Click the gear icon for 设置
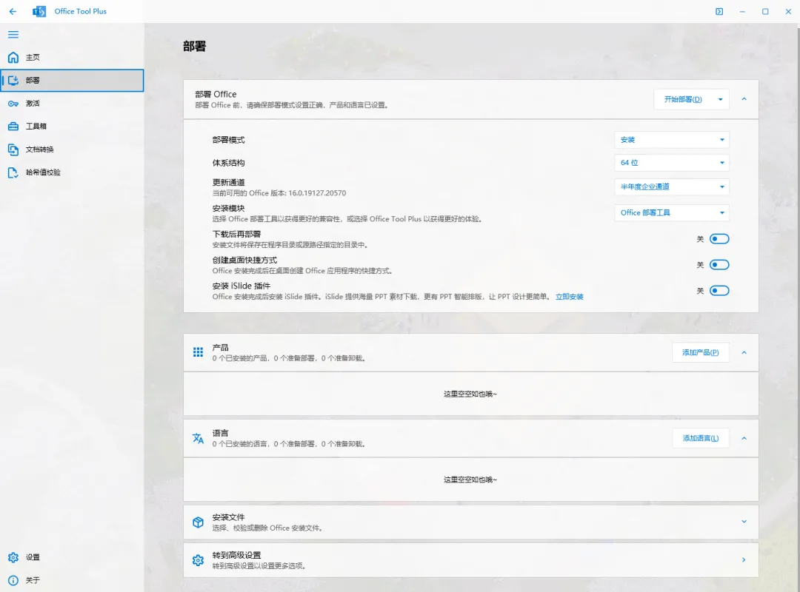Viewport: 800px width, 592px height. pyautogui.click(x=13, y=557)
